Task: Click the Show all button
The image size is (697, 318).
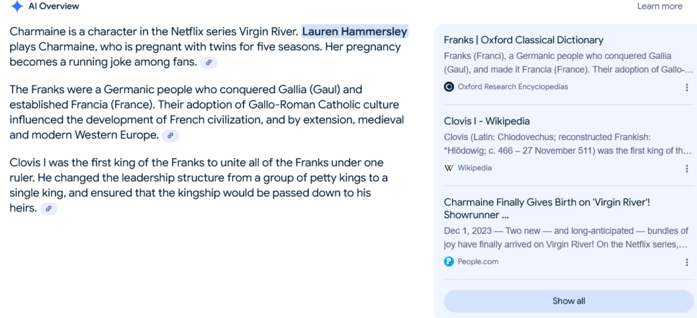Action: click(568, 301)
